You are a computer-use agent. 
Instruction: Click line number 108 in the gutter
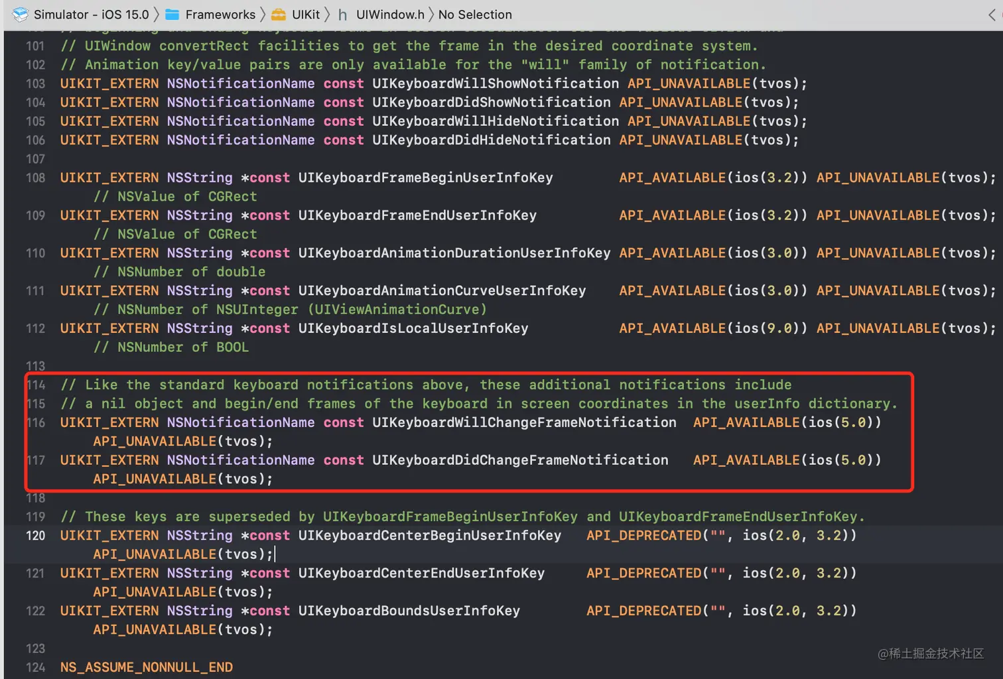click(x=35, y=178)
